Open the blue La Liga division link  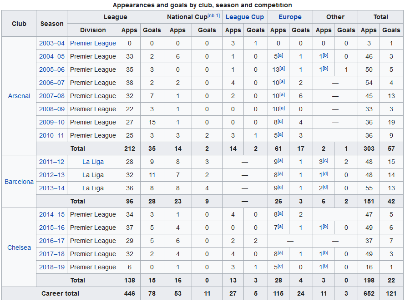(93, 162)
